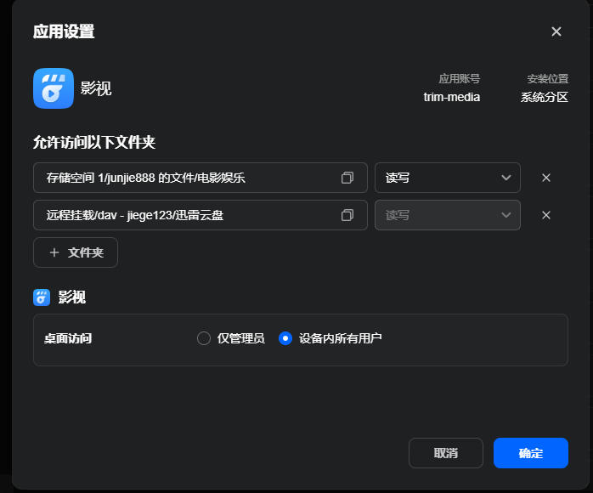Click chevron arrow of first 读写 dropdown
The height and width of the screenshot is (493, 593).
[506, 178]
